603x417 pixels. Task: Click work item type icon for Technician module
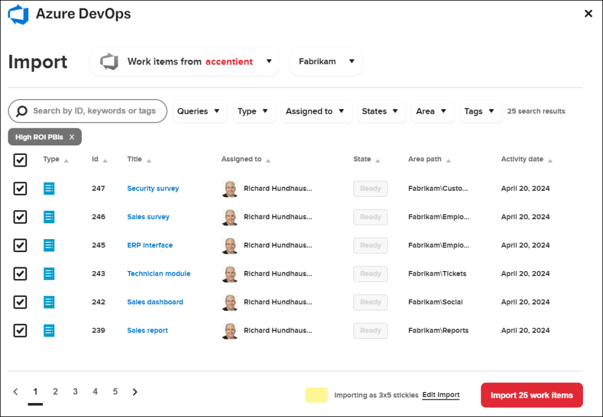pyautogui.click(x=49, y=274)
